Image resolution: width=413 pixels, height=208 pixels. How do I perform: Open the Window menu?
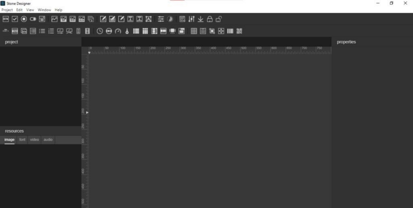[44, 10]
